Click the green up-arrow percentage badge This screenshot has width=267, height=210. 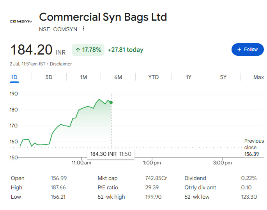click(x=88, y=50)
